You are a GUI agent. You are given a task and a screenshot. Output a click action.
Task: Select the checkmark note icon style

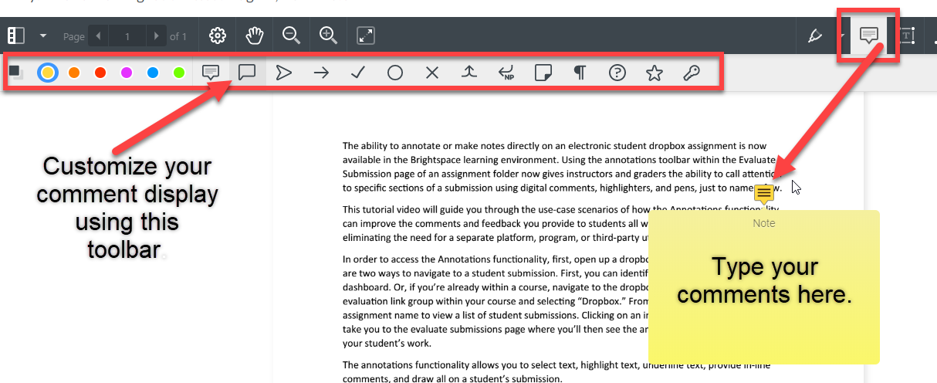click(x=358, y=73)
